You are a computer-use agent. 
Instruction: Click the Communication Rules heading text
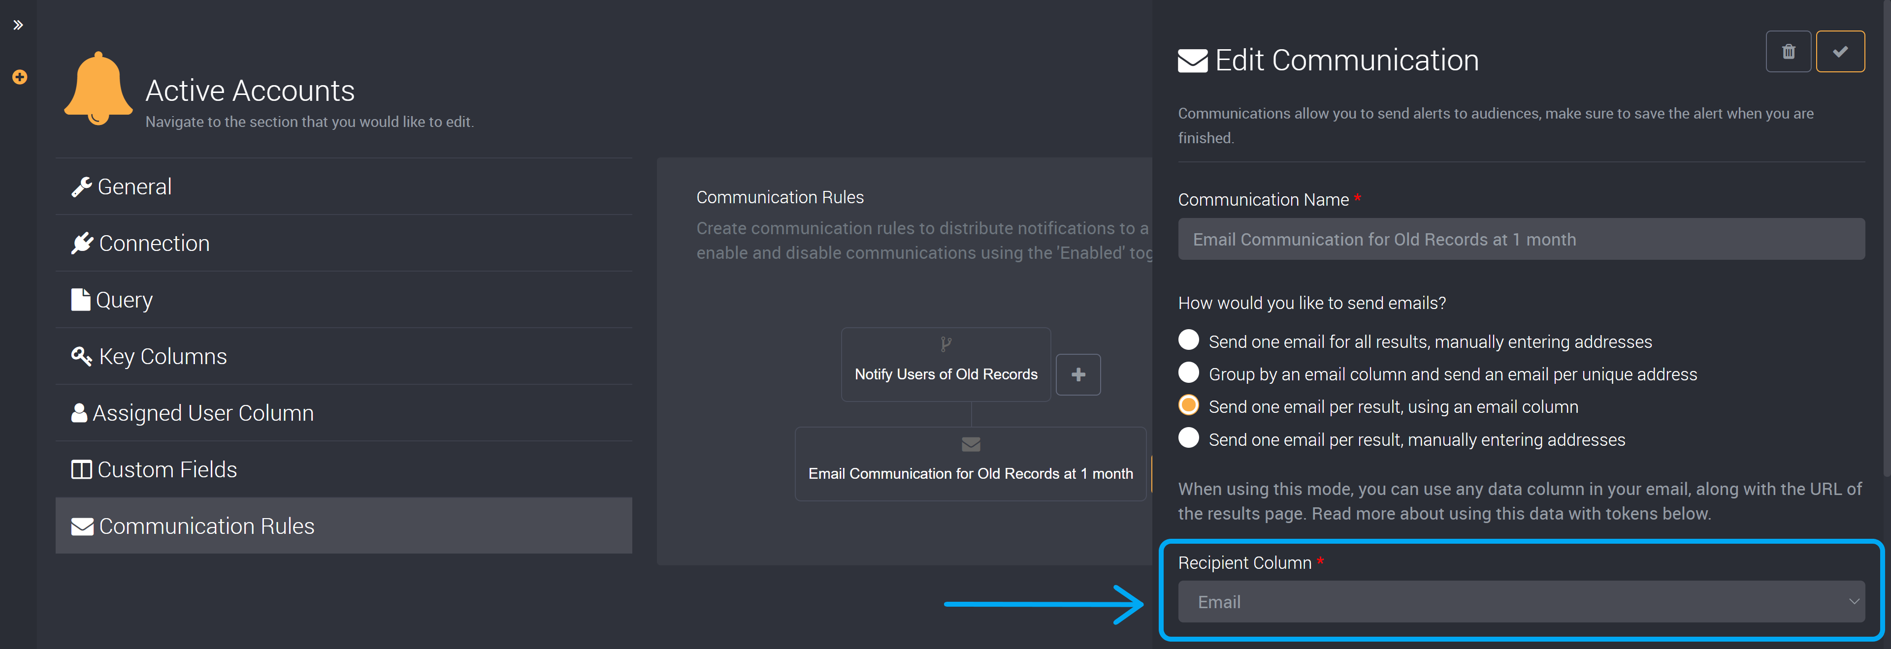point(780,197)
